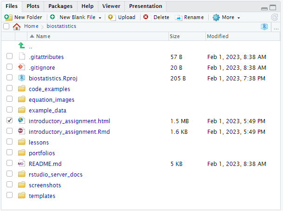
Task: Open README.md
Action: [45, 164]
